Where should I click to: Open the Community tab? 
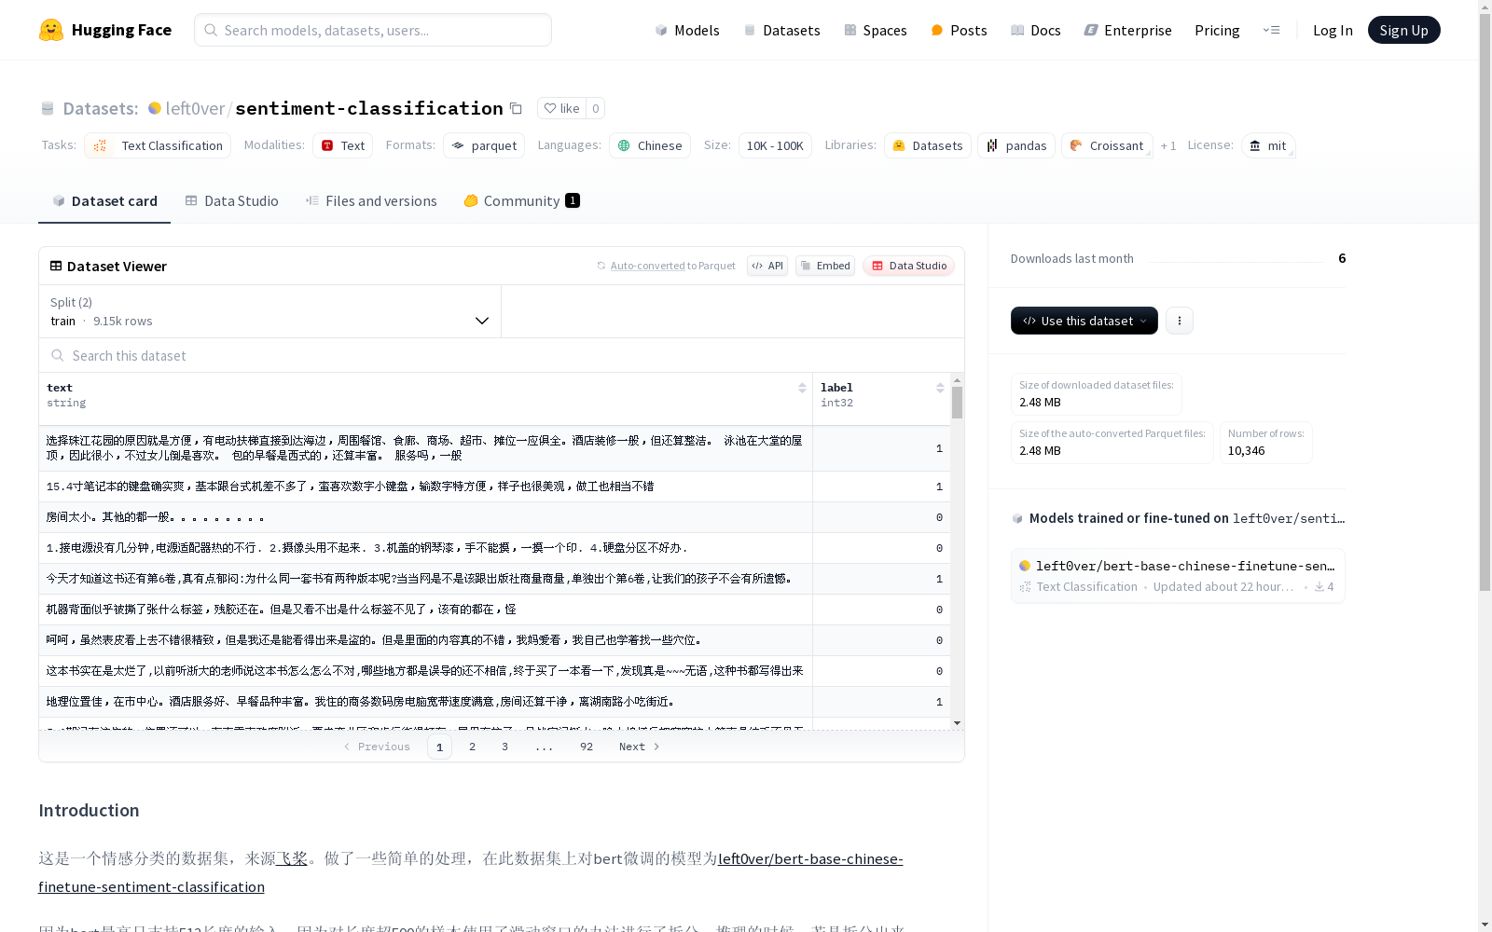click(x=522, y=201)
